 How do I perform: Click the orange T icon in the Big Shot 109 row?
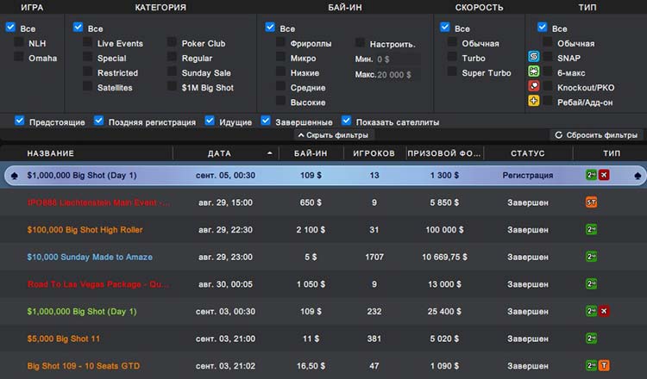click(x=604, y=366)
